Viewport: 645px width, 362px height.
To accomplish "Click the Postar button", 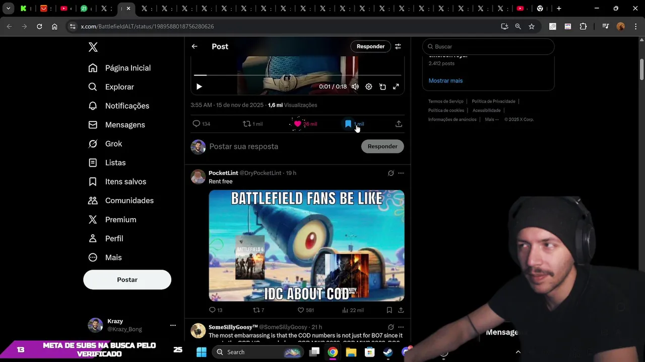I will tap(127, 280).
